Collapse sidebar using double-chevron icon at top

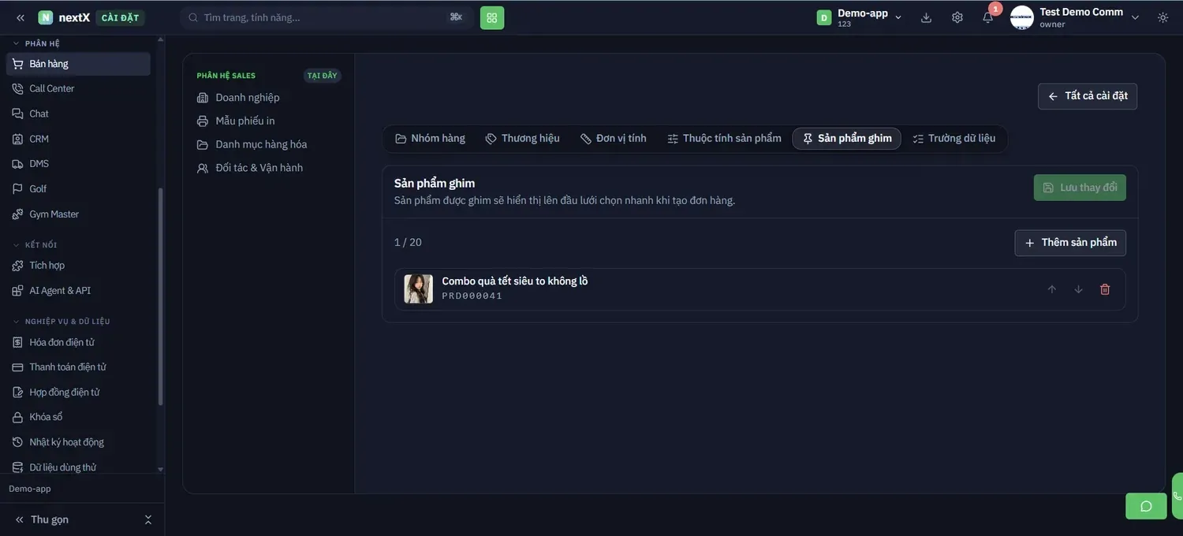(x=21, y=17)
